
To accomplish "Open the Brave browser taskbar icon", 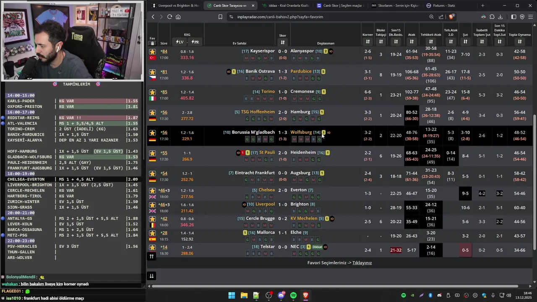I will (306, 295).
